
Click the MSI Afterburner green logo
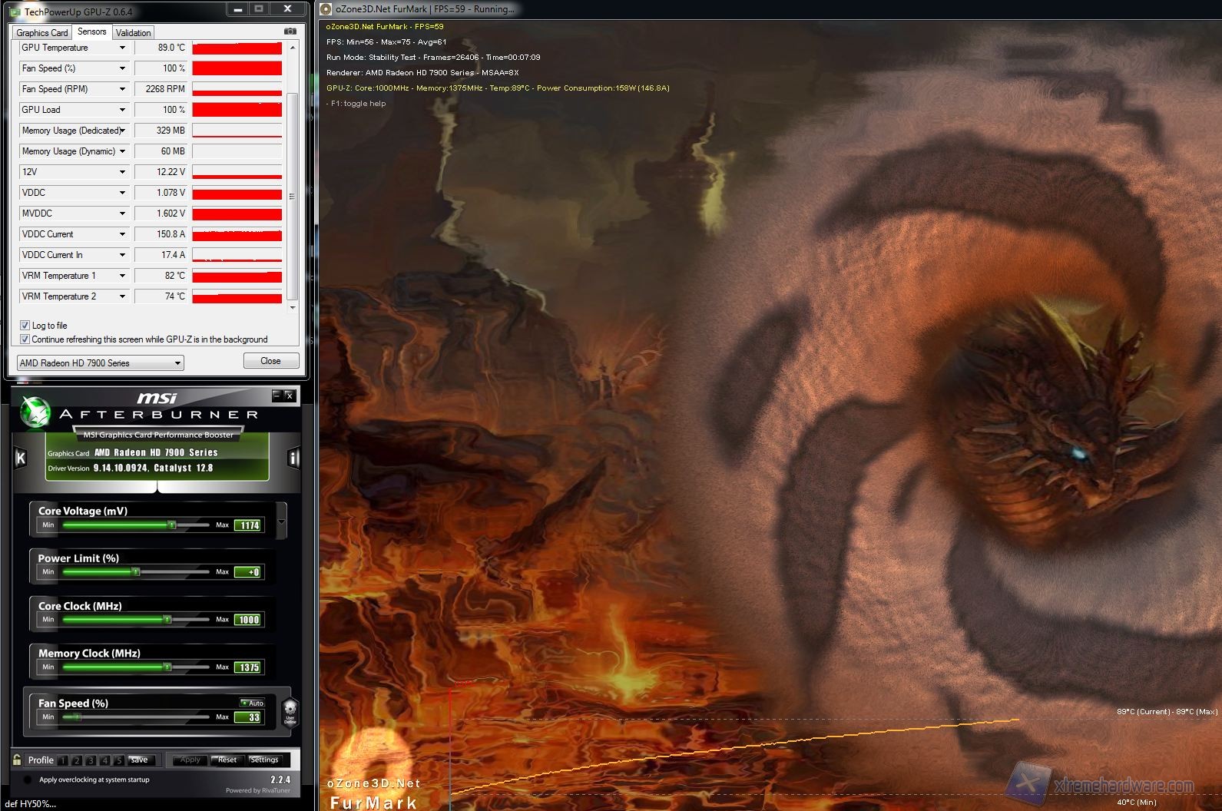coord(35,412)
